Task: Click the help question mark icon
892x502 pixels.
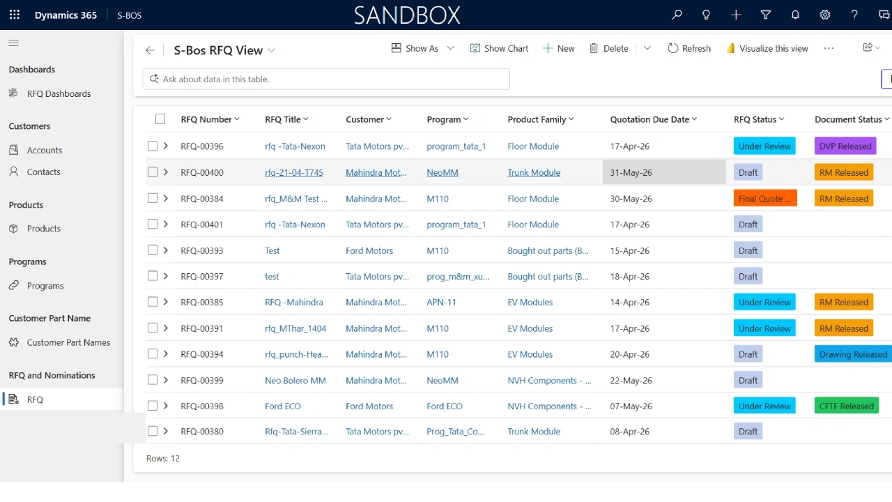Action: (x=855, y=15)
